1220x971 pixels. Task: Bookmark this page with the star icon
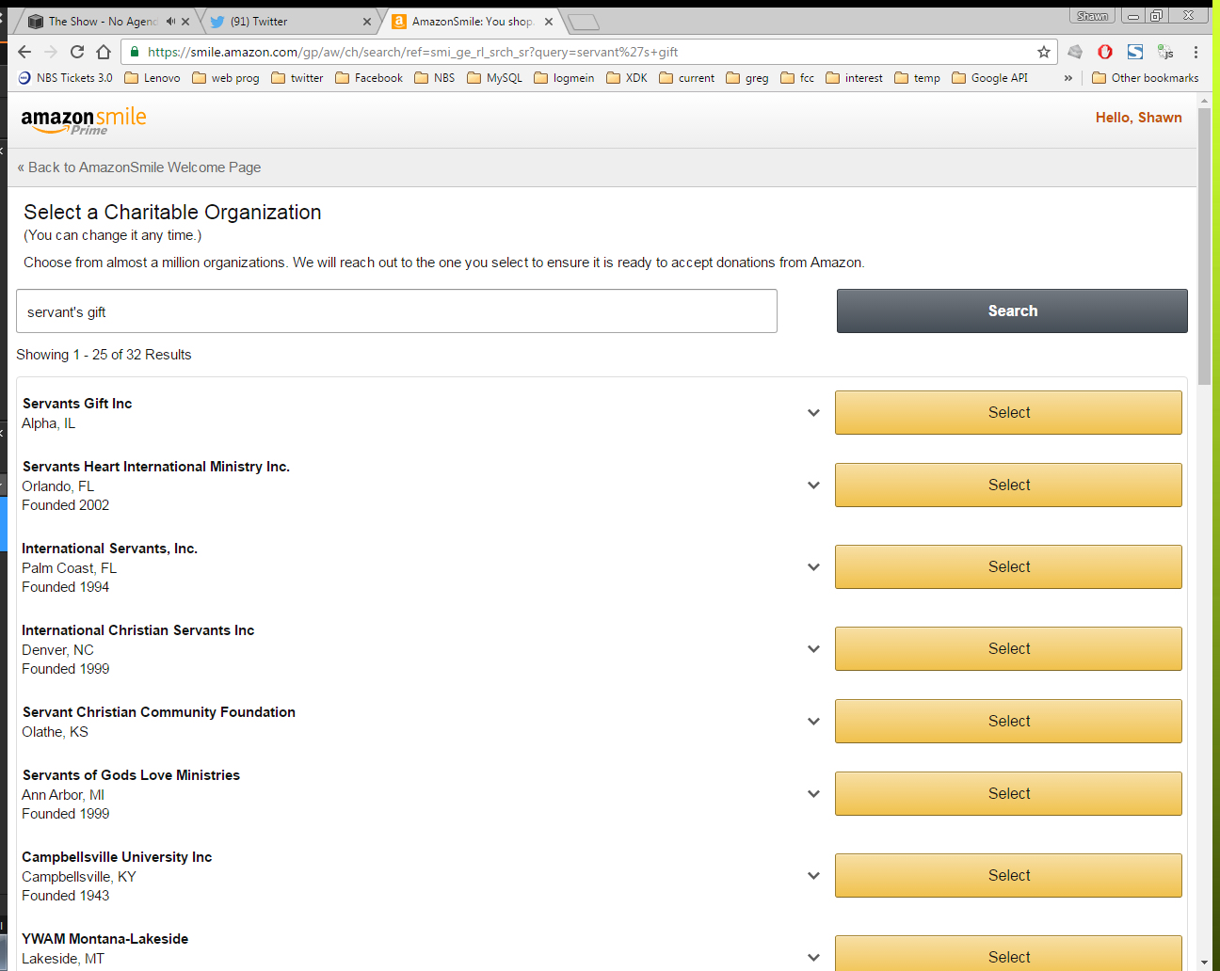(x=1043, y=52)
